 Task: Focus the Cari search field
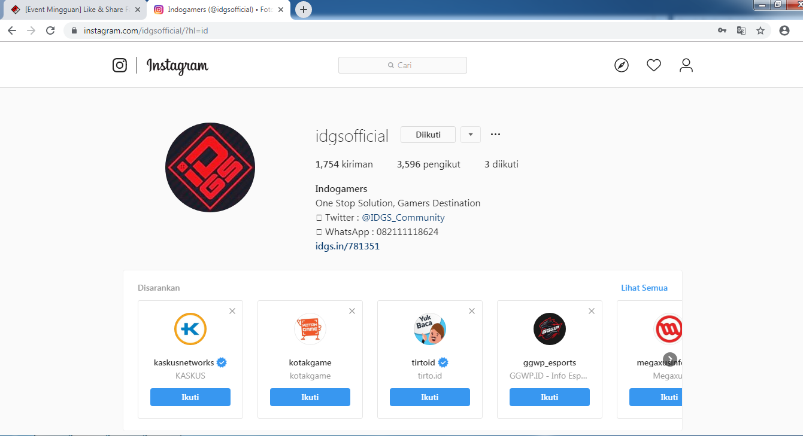(402, 65)
